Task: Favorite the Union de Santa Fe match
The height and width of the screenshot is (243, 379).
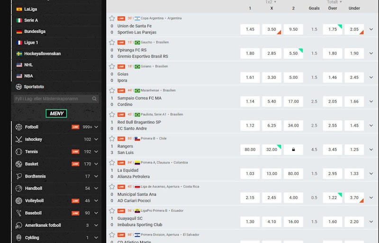Action: click(x=112, y=18)
